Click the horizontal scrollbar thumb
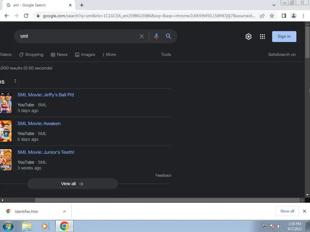Image resolution: width=310 pixels, height=232 pixels. click(167, 200)
